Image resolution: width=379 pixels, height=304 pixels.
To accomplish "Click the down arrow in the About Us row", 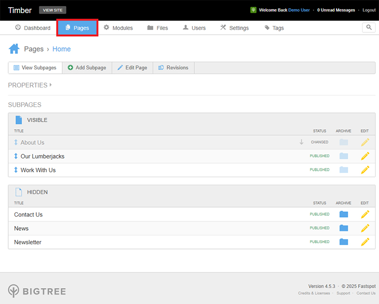I will point(301,142).
